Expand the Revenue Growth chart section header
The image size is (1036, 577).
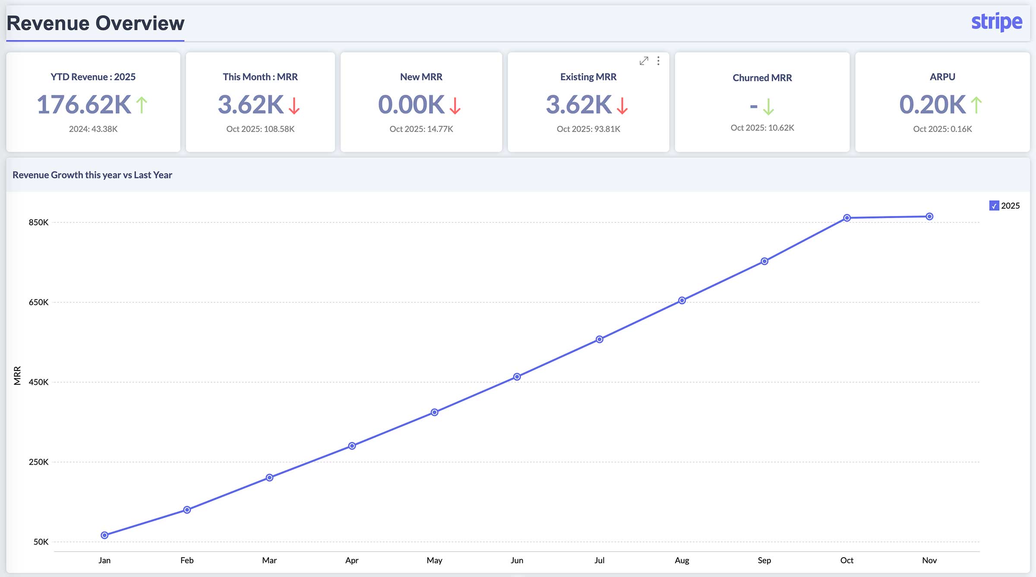(x=92, y=175)
